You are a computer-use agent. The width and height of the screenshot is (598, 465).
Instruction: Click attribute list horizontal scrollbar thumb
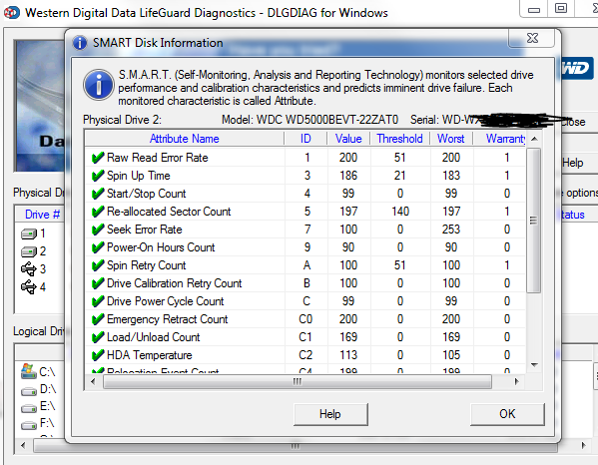(x=298, y=381)
